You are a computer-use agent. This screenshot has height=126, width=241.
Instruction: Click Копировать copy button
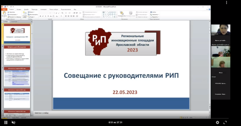coord(12,14)
